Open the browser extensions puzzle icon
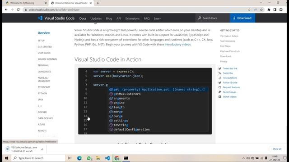The height and width of the screenshot is (162, 289). point(269,10)
